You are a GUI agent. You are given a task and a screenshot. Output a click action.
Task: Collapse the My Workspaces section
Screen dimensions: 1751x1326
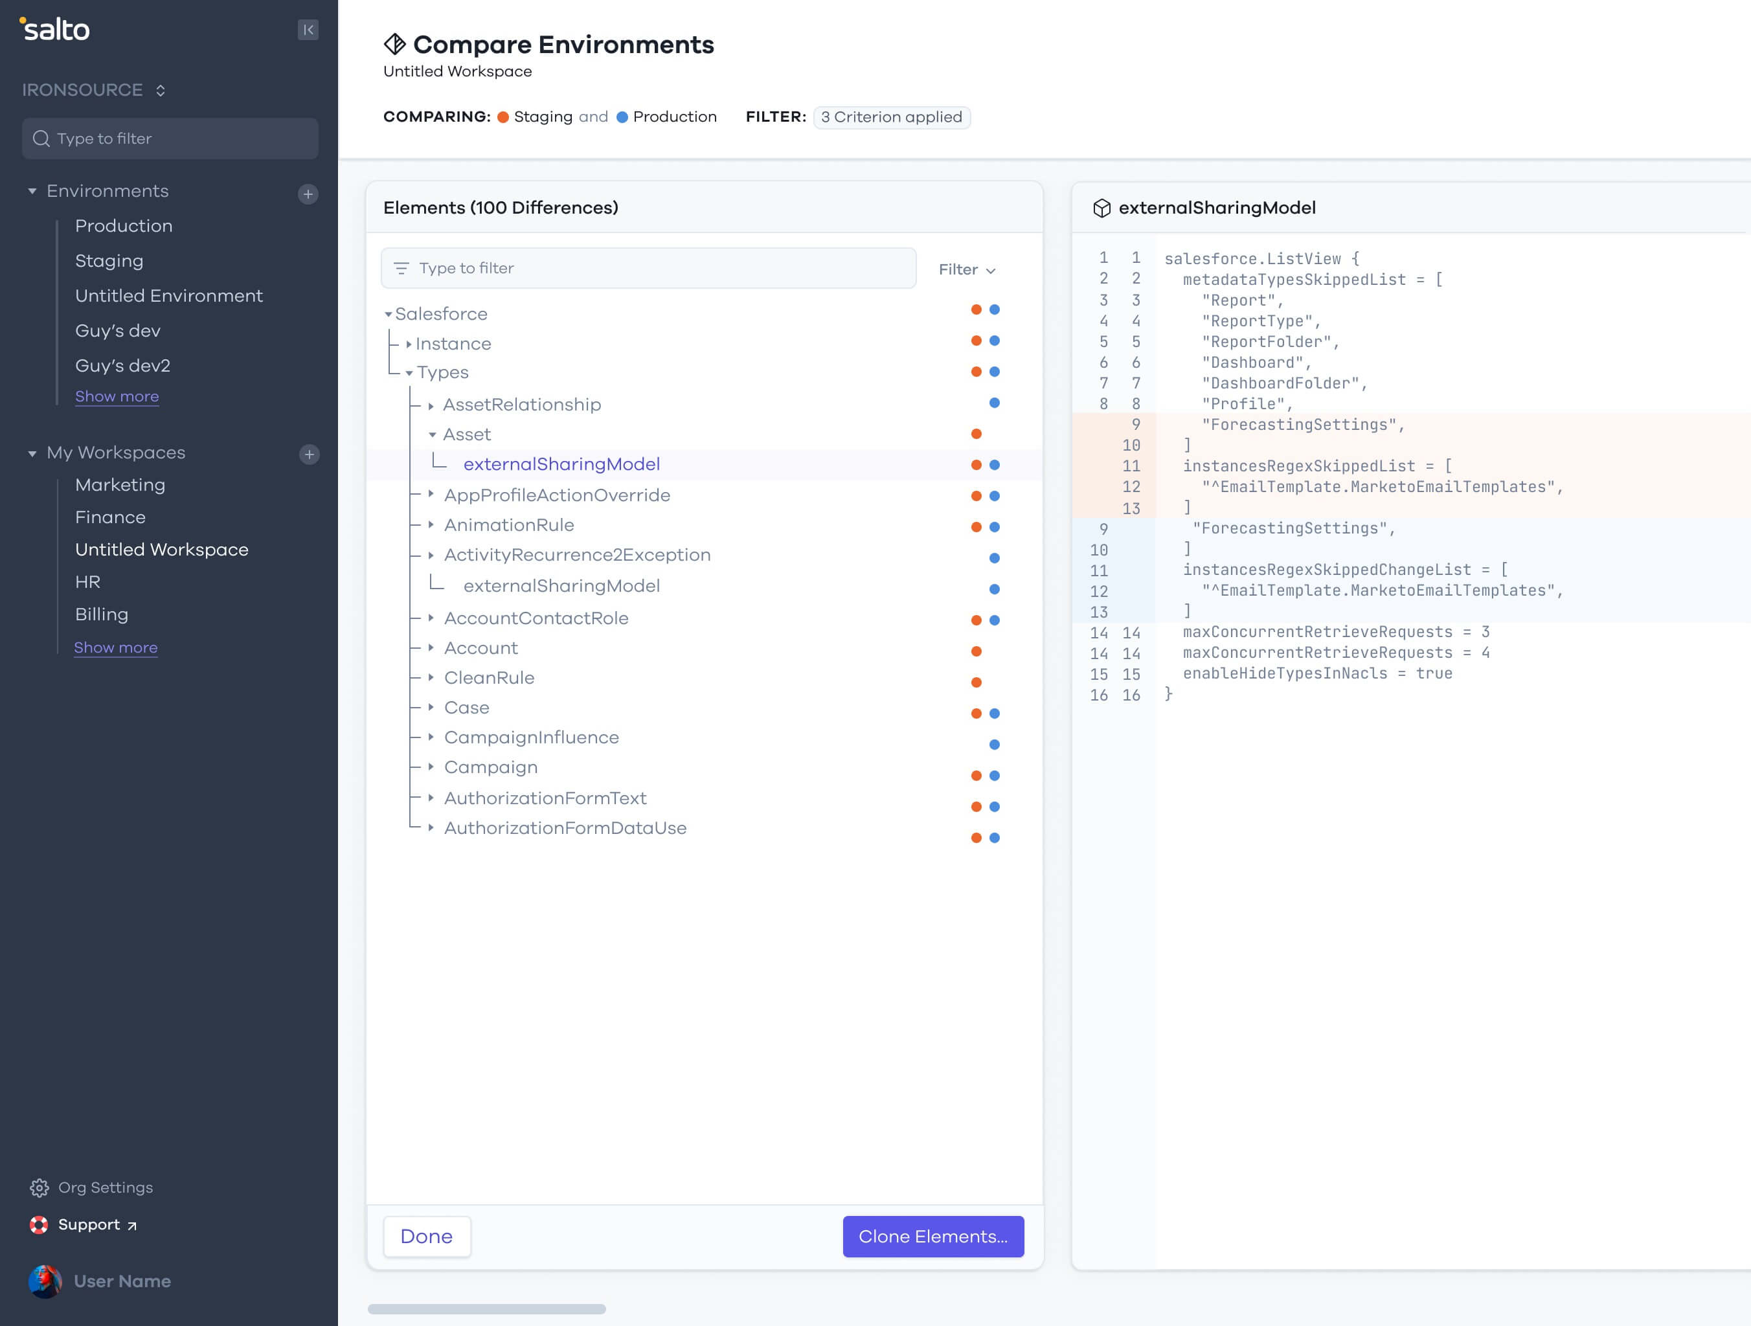pos(32,454)
